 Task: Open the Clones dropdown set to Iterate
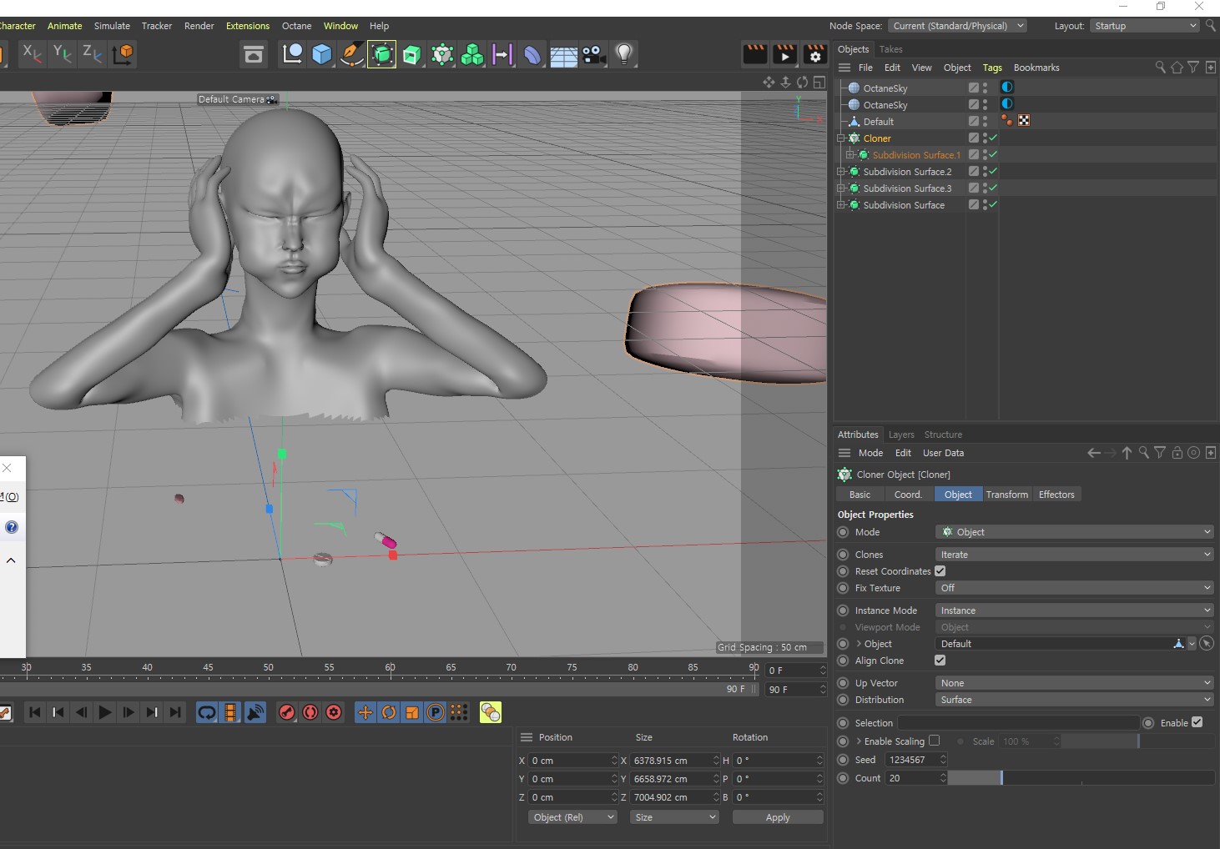[x=1075, y=555]
